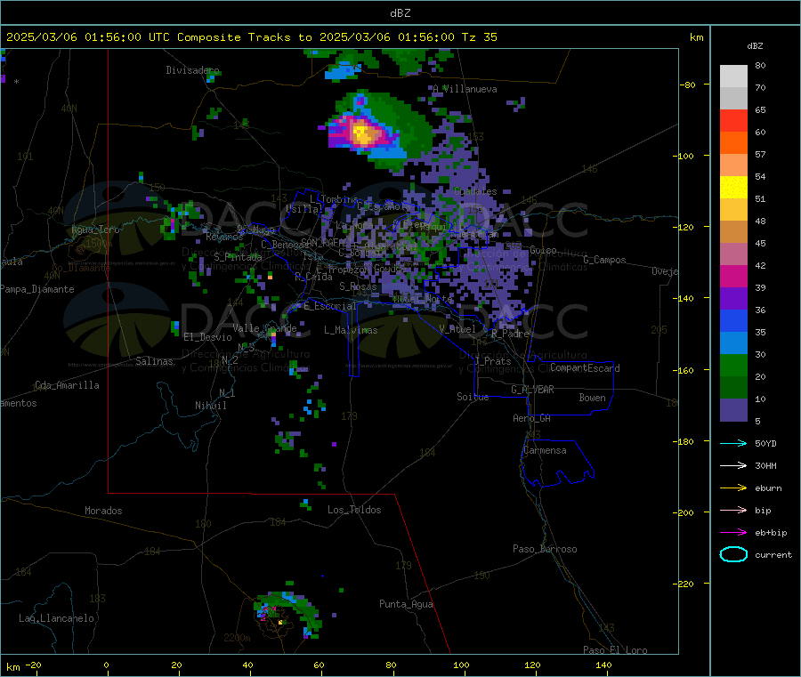Click the Valle_Grande location label
The width and height of the screenshot is (801, 677).
[x=264, y=328]
